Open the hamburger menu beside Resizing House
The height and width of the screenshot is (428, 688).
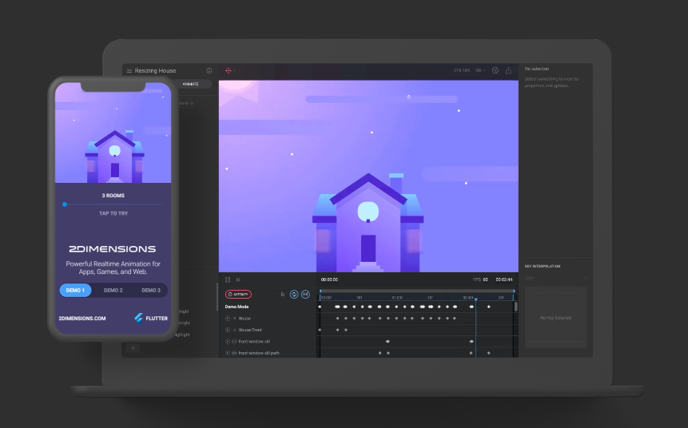tap(129, 70)
